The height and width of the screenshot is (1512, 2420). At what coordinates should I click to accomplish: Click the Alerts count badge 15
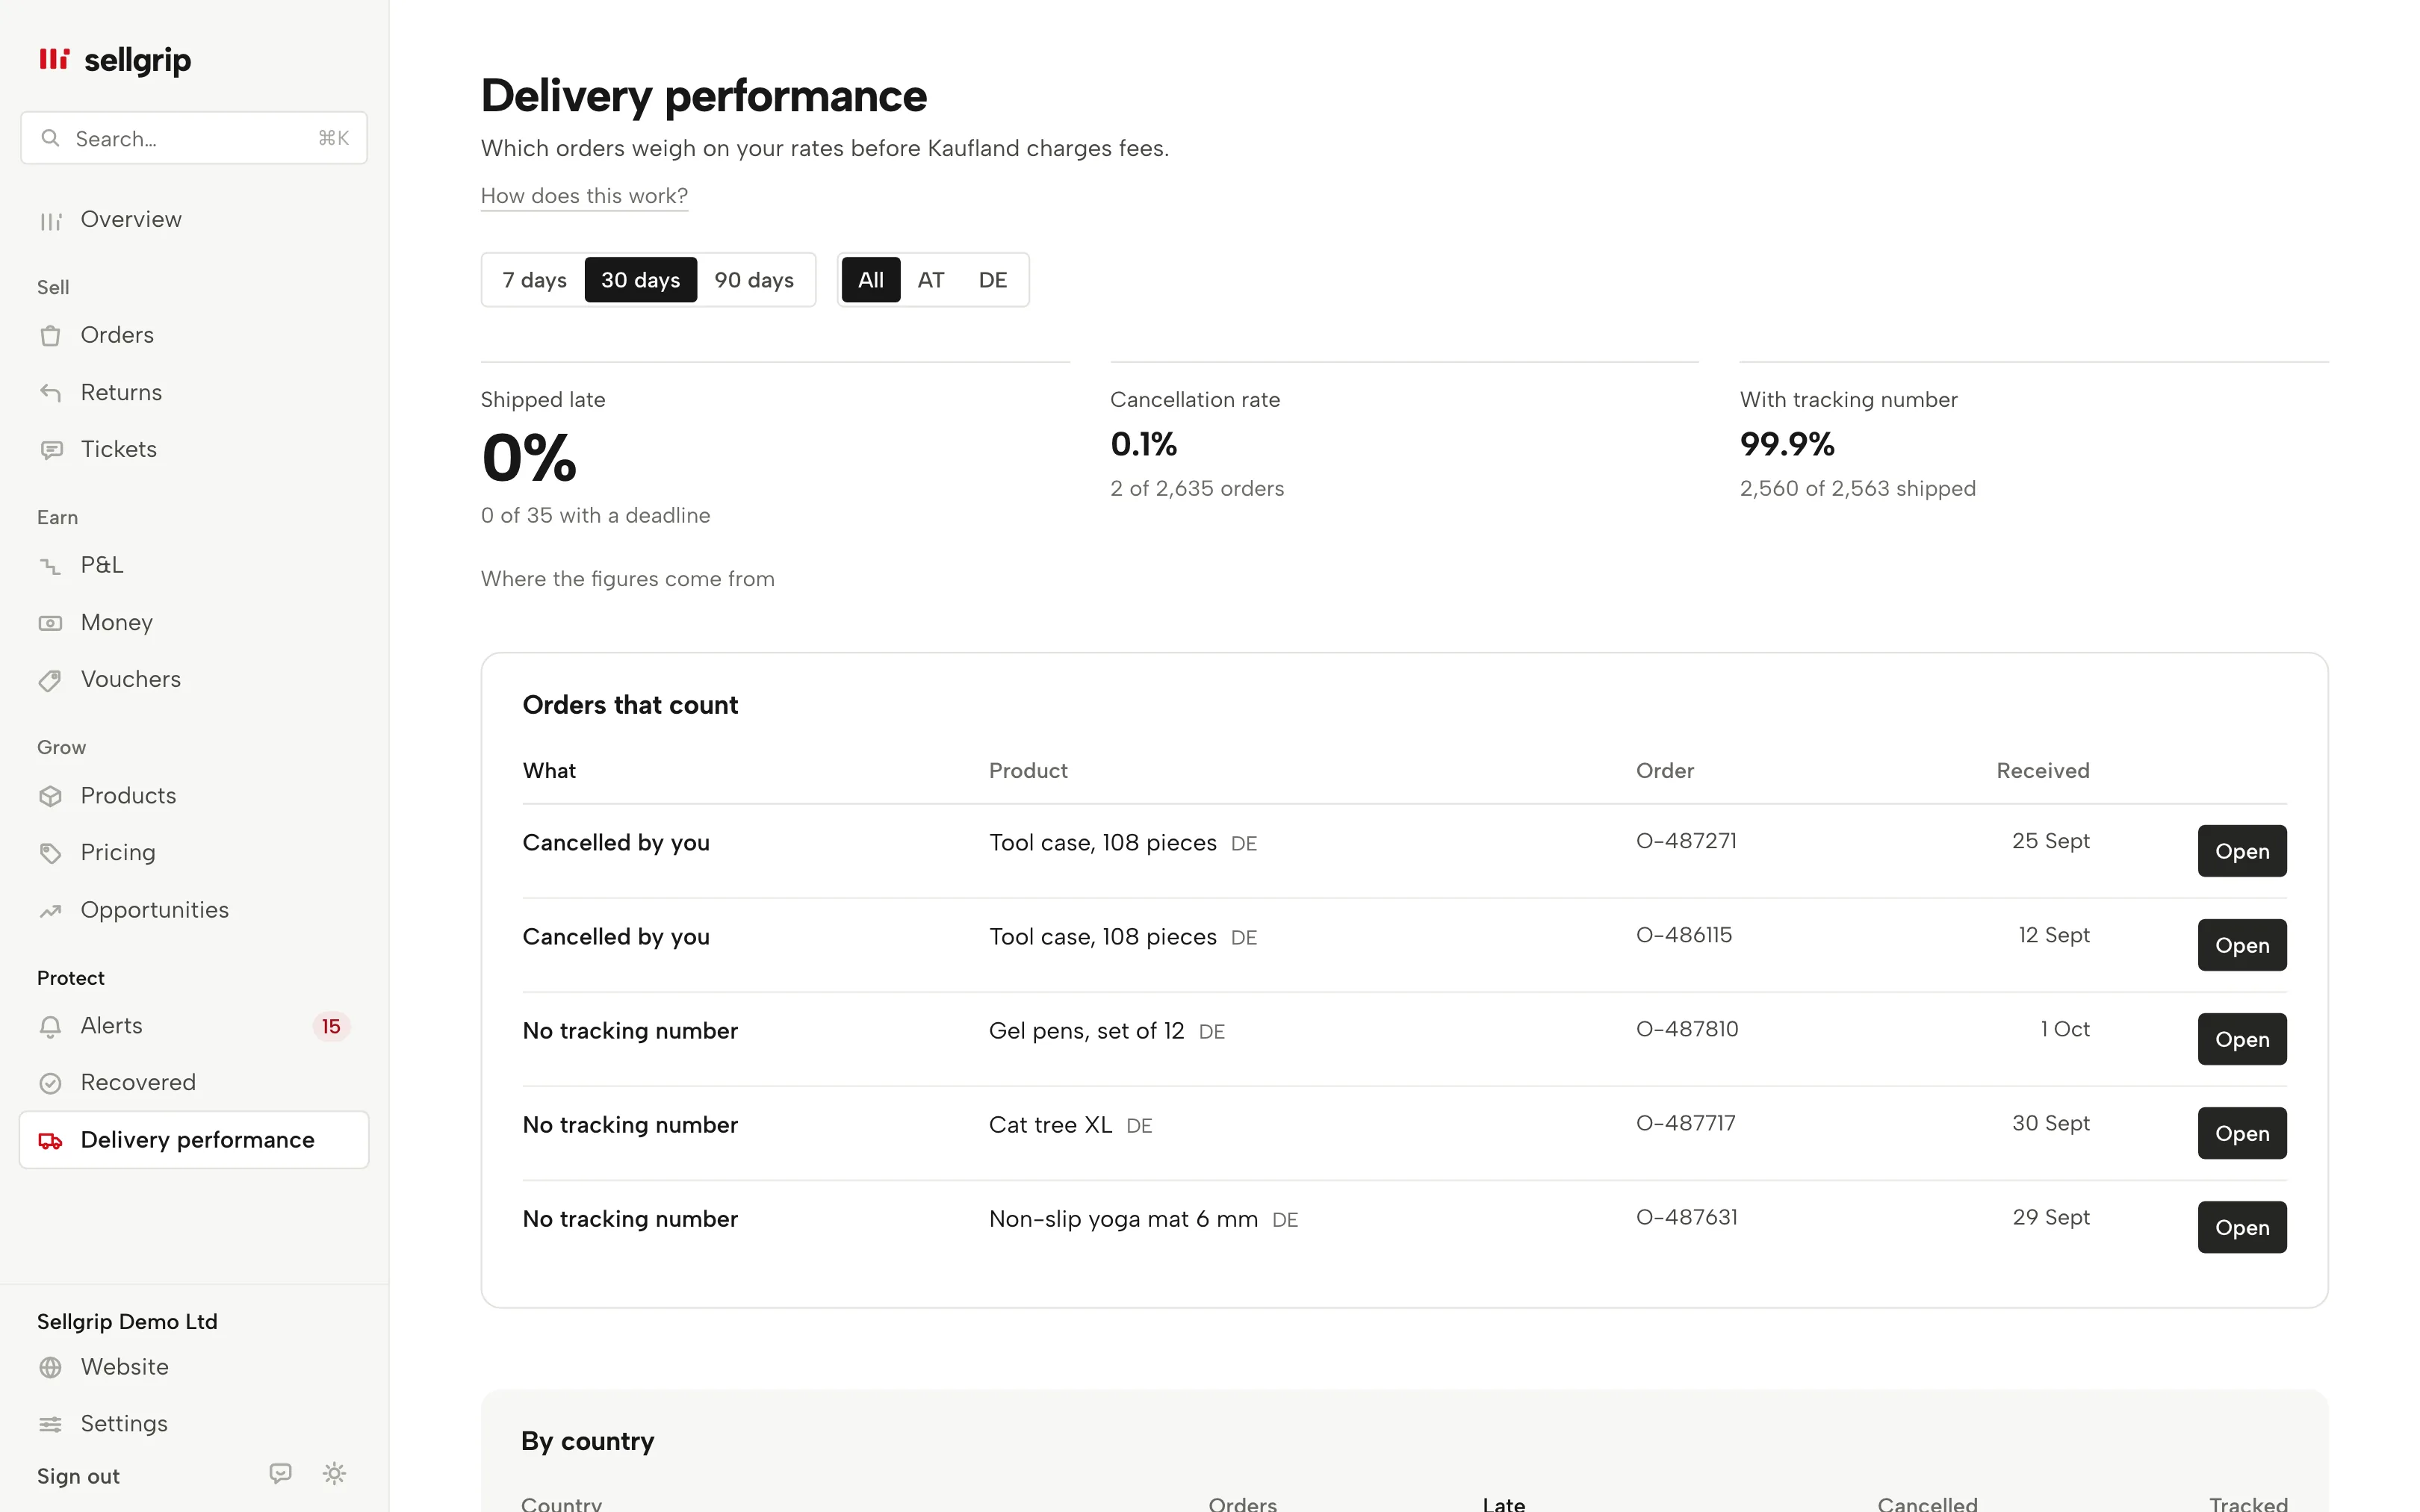(331, 1026)
